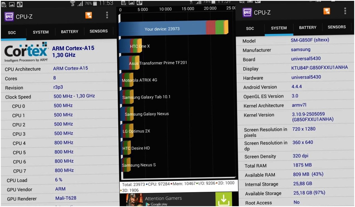
Task: Tap Model 'SM-G850F (sltexx)' value
Action: pos(310,40)
